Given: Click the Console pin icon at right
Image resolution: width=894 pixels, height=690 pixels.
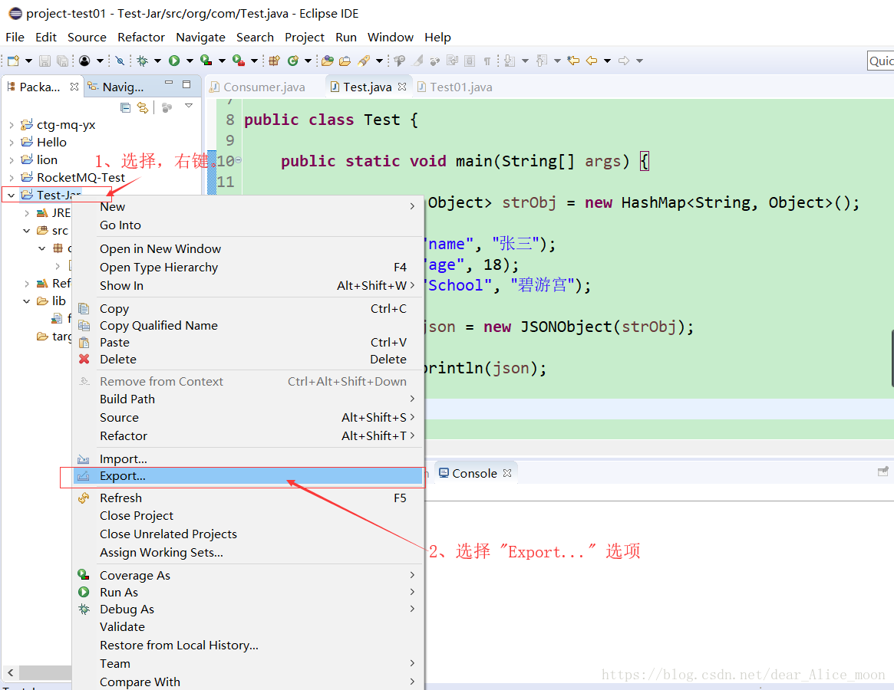Looking at the screenshot, I should pyautogui.click(x=882, y=472).
